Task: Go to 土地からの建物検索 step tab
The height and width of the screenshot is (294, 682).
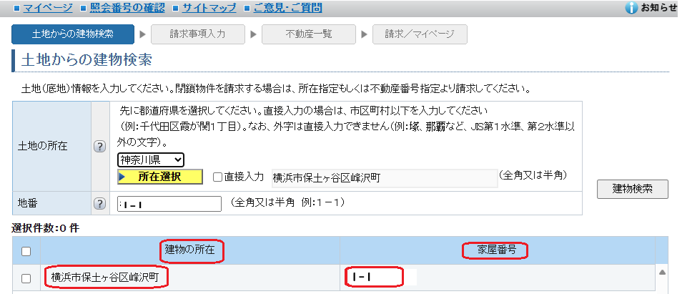Action: pyautogui.click(x=73, y=34)
